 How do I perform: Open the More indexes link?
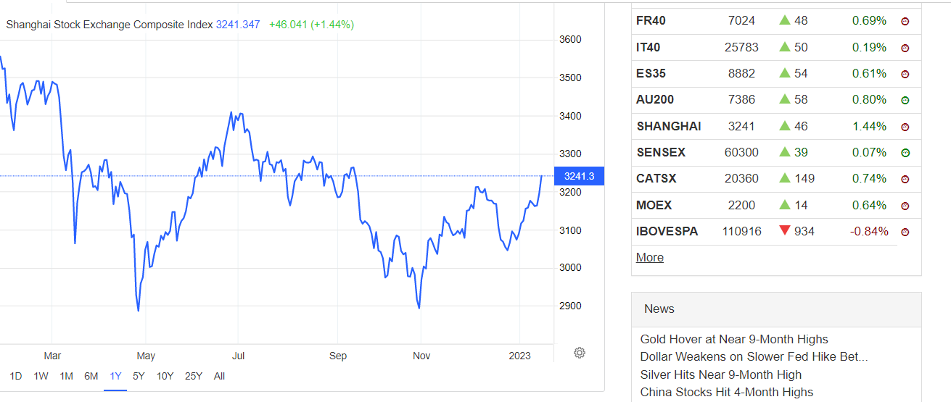(x=649, y=258)
